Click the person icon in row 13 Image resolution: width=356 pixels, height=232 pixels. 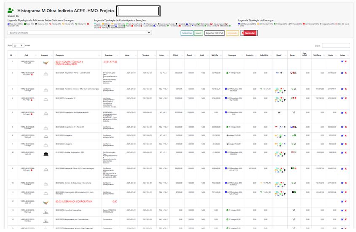(45, 210)
